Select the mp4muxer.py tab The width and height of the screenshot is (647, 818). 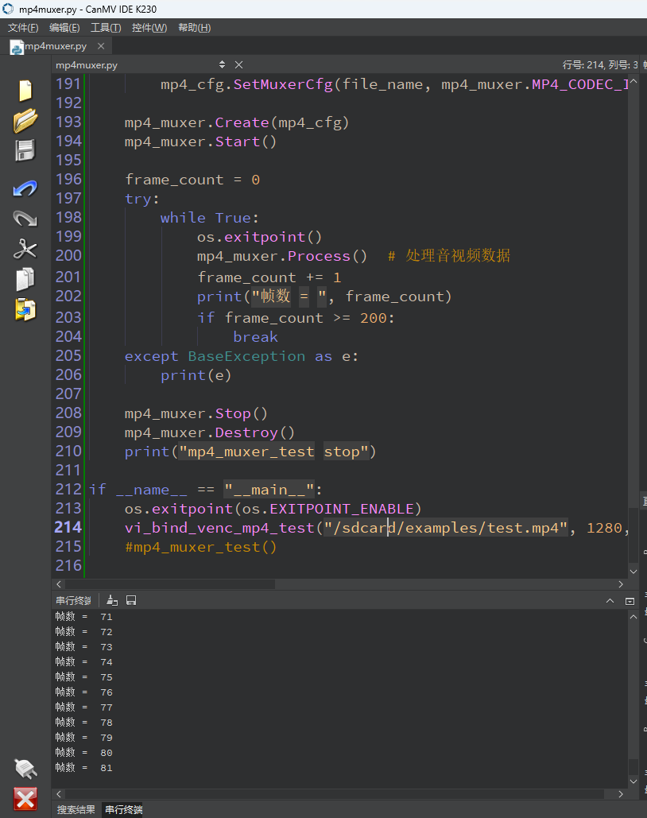click(56, 46)
